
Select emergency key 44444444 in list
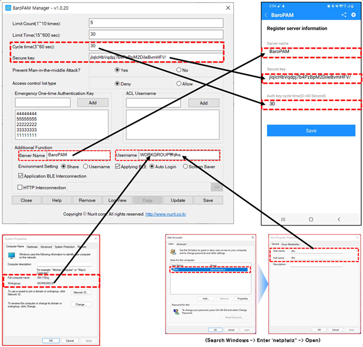(x=26, y=114)
